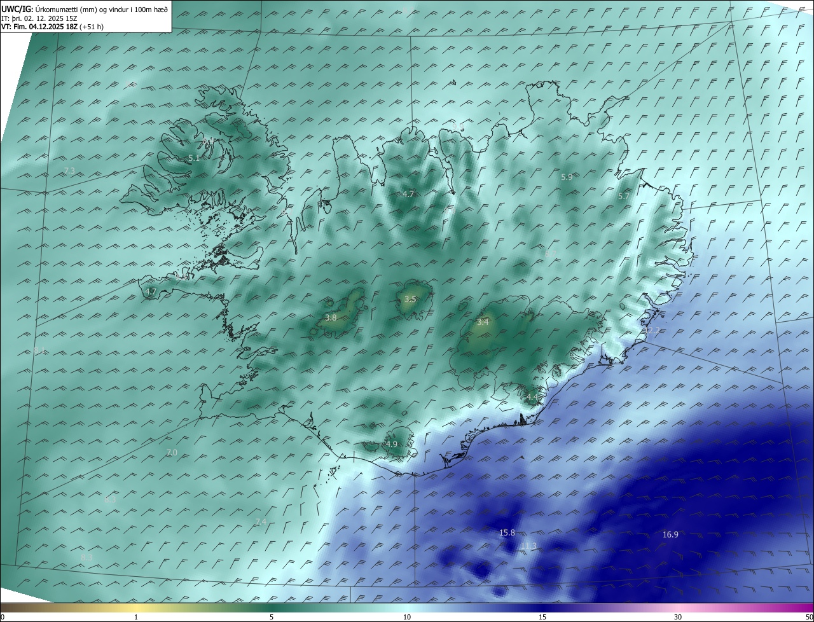This screenshot has height=622, width=814.
Task: Click the 5.1 value over the Westfjords
Action: tap(194, 158)
